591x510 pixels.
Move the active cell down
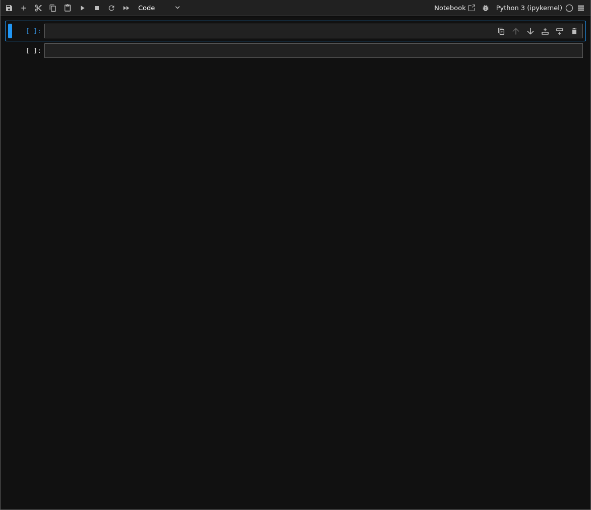(x=530, y=31)
